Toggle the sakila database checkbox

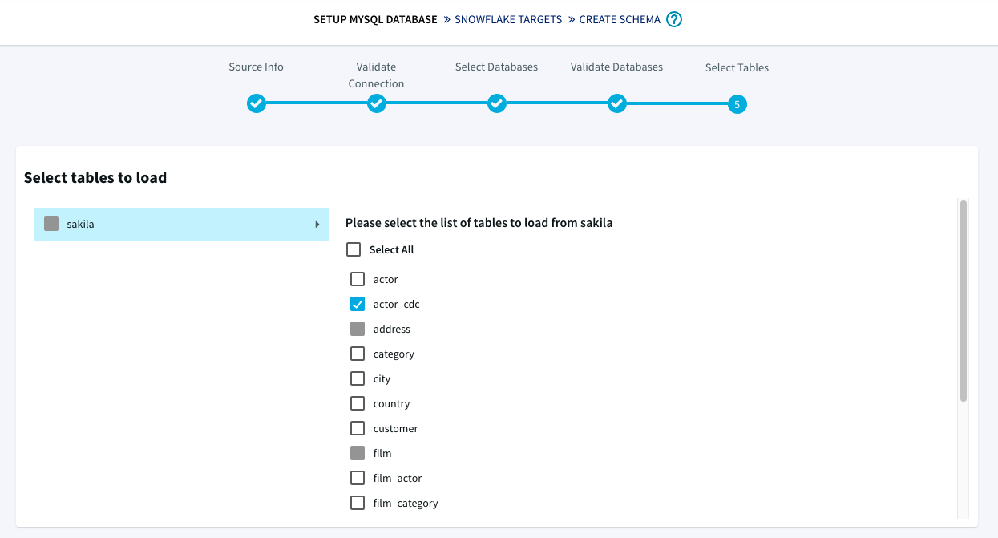pyautogui.click(x=51, y=224)
